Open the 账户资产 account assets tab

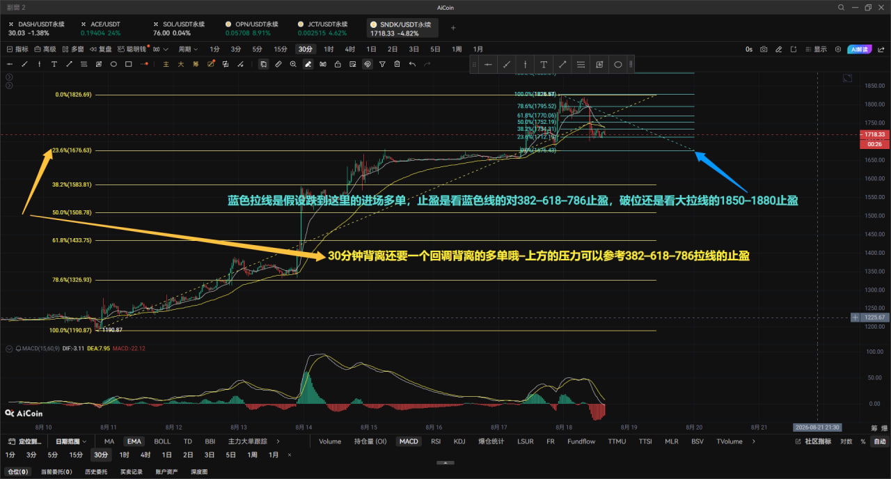tap(166, 471)
